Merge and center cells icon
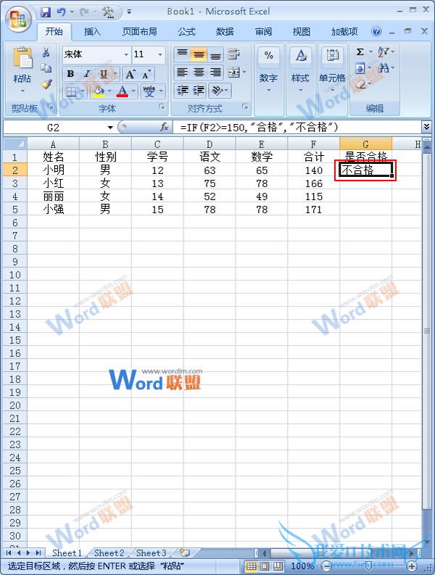Image resolution: width=435 pixels, height=575 pixels. (x=233, y=73)
